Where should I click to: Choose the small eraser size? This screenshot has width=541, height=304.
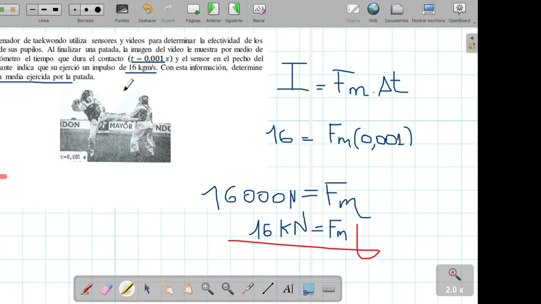pyautogui.click(x=75, y=10)
